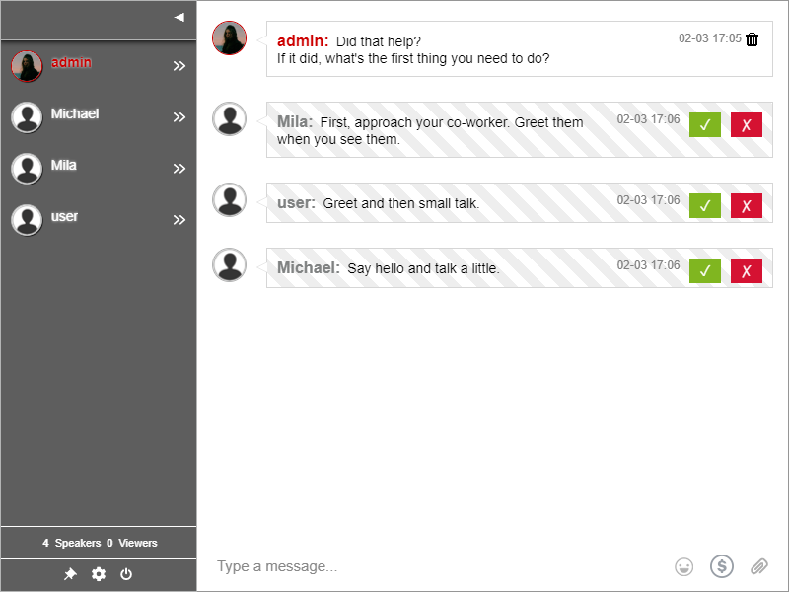Click admin's circular profile picture by the message
The height and width of the screenshot is (592, 789).
[230, 38]
